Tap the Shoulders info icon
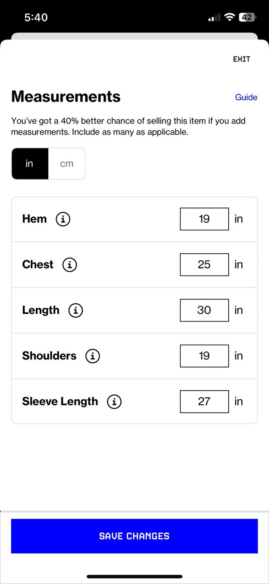269x584 pixels. pos(93,356)
